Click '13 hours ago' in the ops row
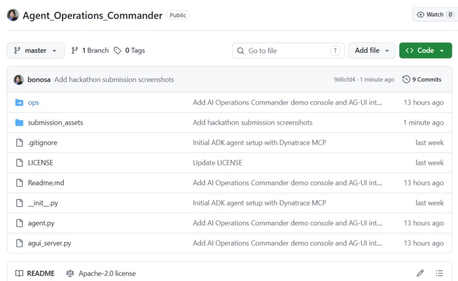Viewport: 458px width, 281px height. point(423,102)
